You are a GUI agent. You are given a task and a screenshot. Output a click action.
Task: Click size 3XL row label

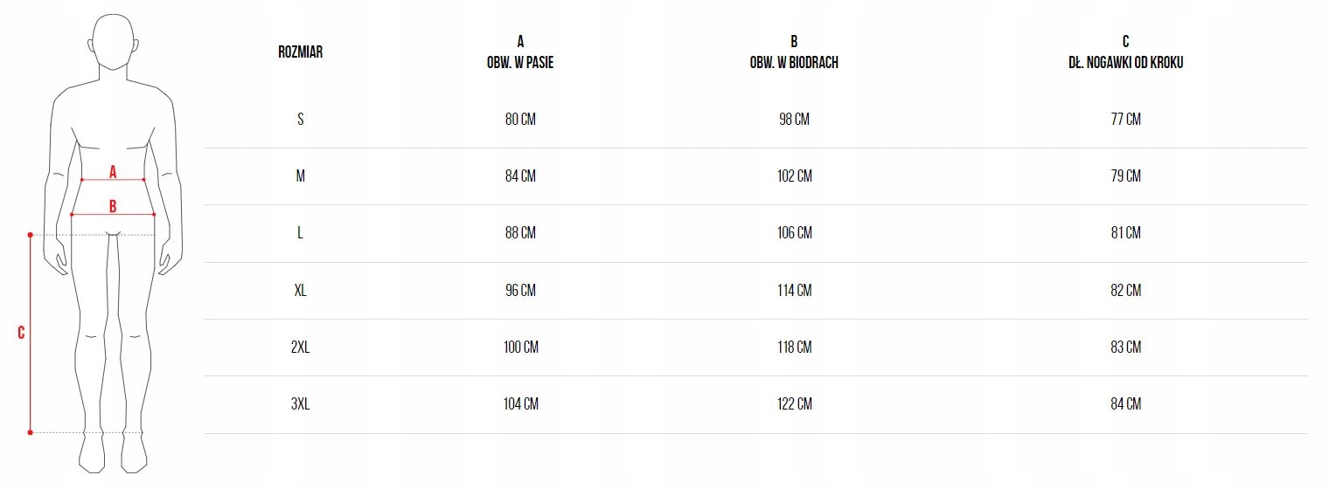[x=300, y=404]
